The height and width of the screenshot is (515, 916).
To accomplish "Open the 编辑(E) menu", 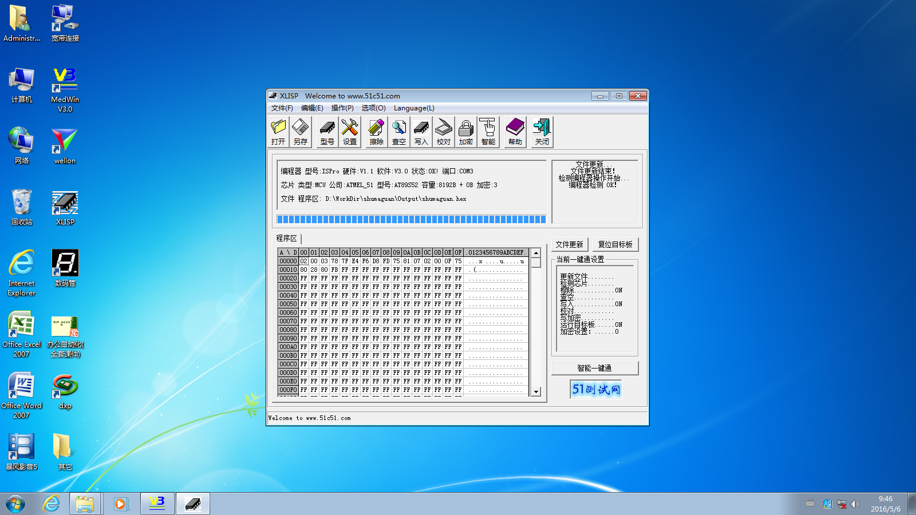I will click(312, 108).
